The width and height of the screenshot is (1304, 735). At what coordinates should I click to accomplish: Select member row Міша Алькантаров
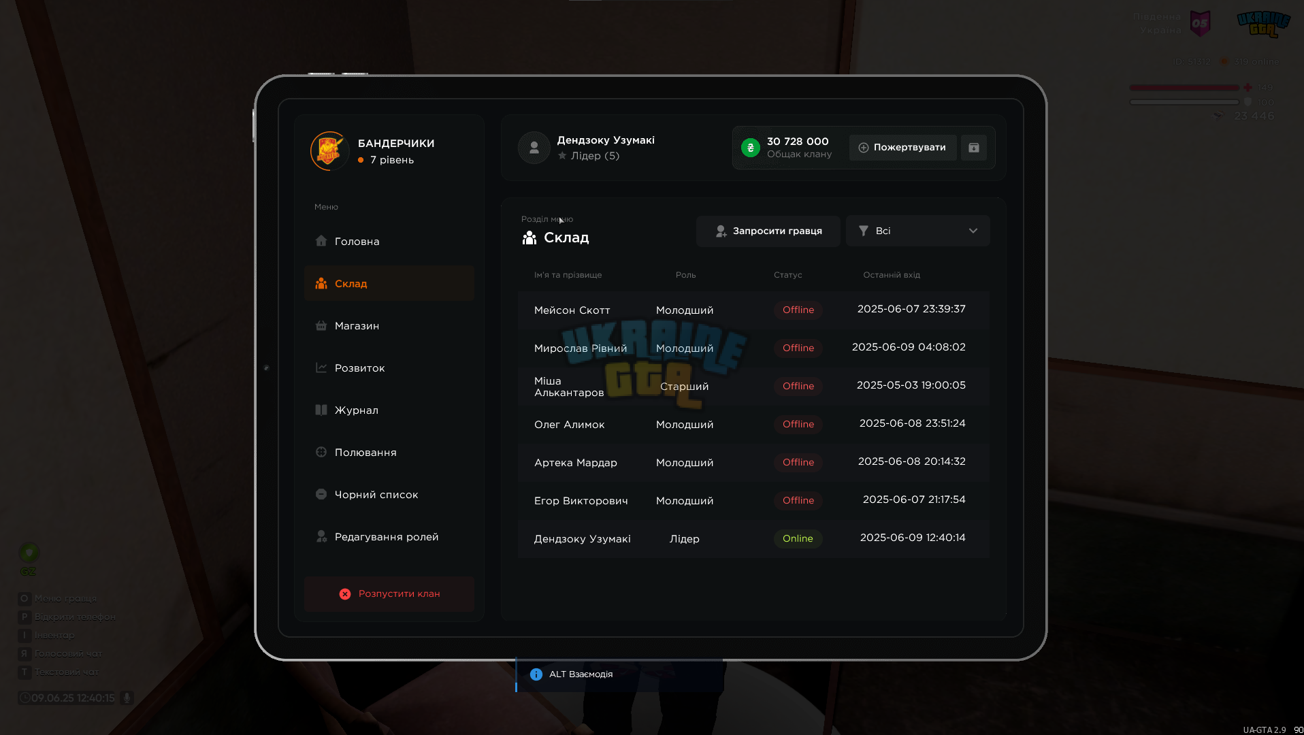[753, 387]
